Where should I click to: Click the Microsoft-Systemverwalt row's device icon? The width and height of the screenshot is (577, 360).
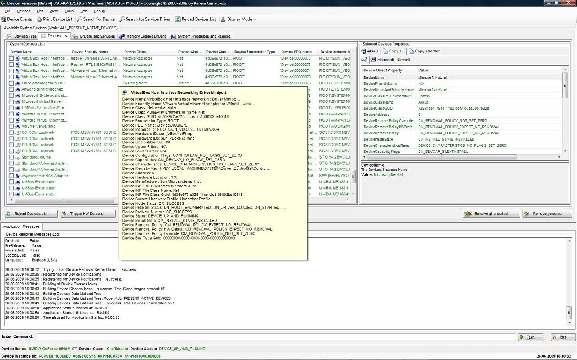(x=17, y=96)
